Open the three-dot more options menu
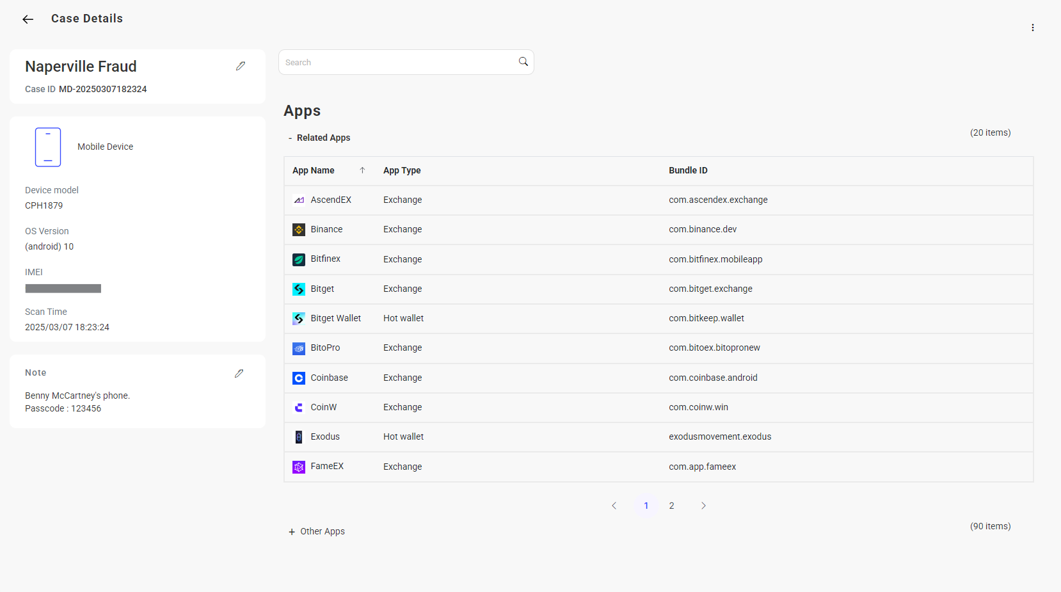This screenshot has width=1061, height=592. [1032, 28]
